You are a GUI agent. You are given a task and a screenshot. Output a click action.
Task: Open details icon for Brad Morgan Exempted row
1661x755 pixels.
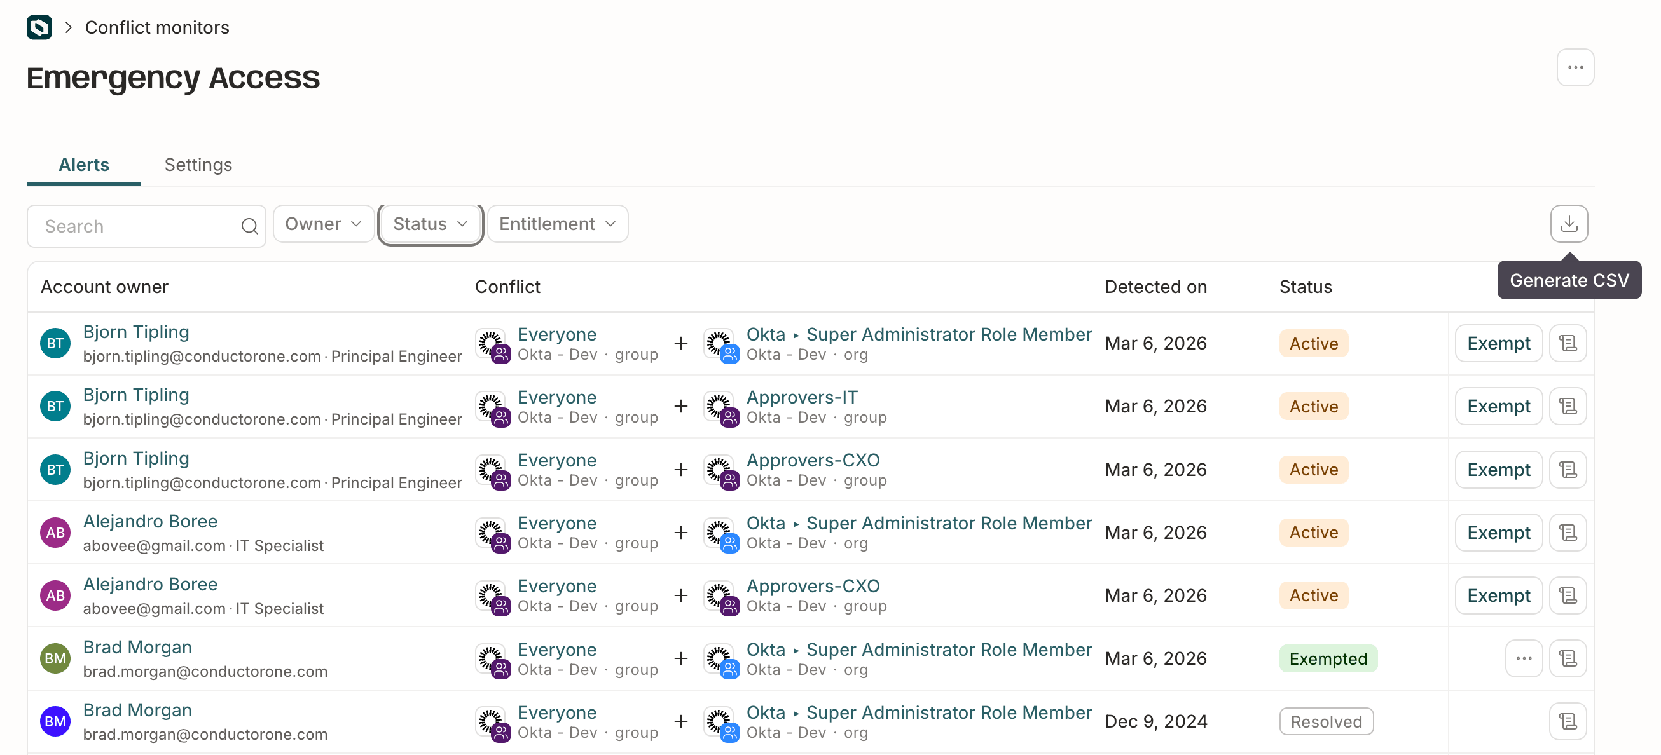[1568, 658]
